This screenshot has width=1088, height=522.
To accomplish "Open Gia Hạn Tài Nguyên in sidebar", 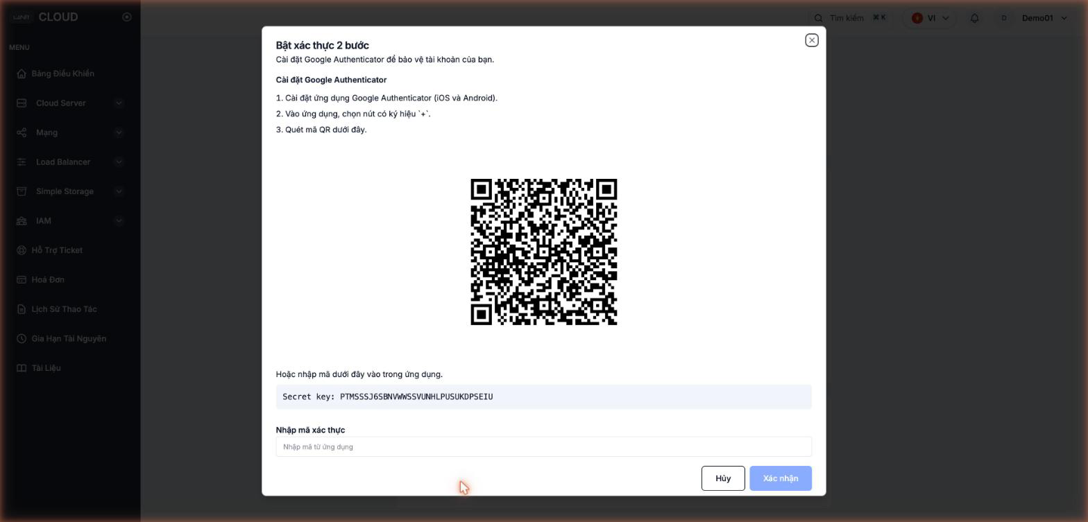I will [69, 339].
